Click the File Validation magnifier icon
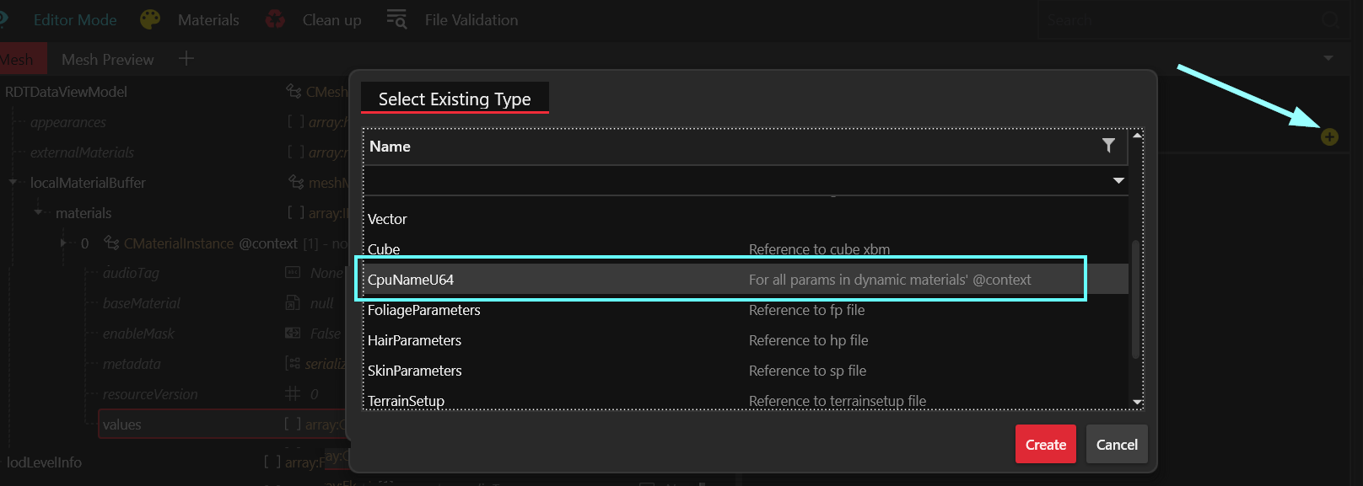The height and width of the screenshot is (486, 1363). (396, 19)
